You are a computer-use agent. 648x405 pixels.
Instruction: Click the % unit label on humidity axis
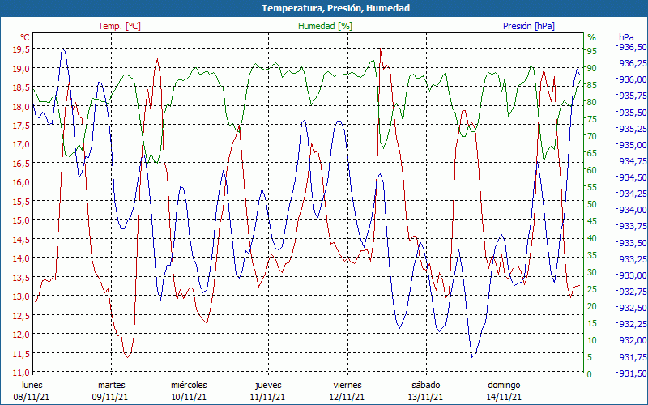(592, 37)
